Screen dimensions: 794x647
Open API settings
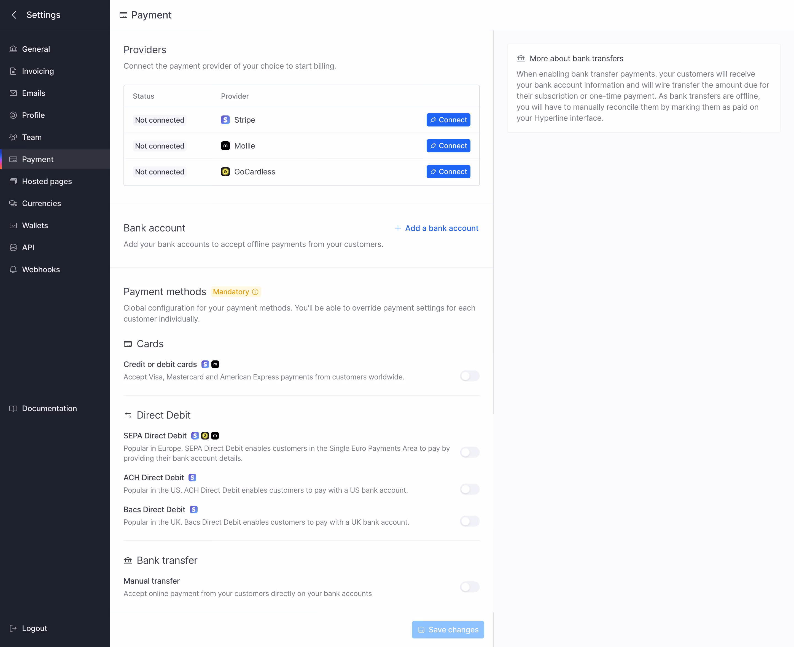(55, 247)
